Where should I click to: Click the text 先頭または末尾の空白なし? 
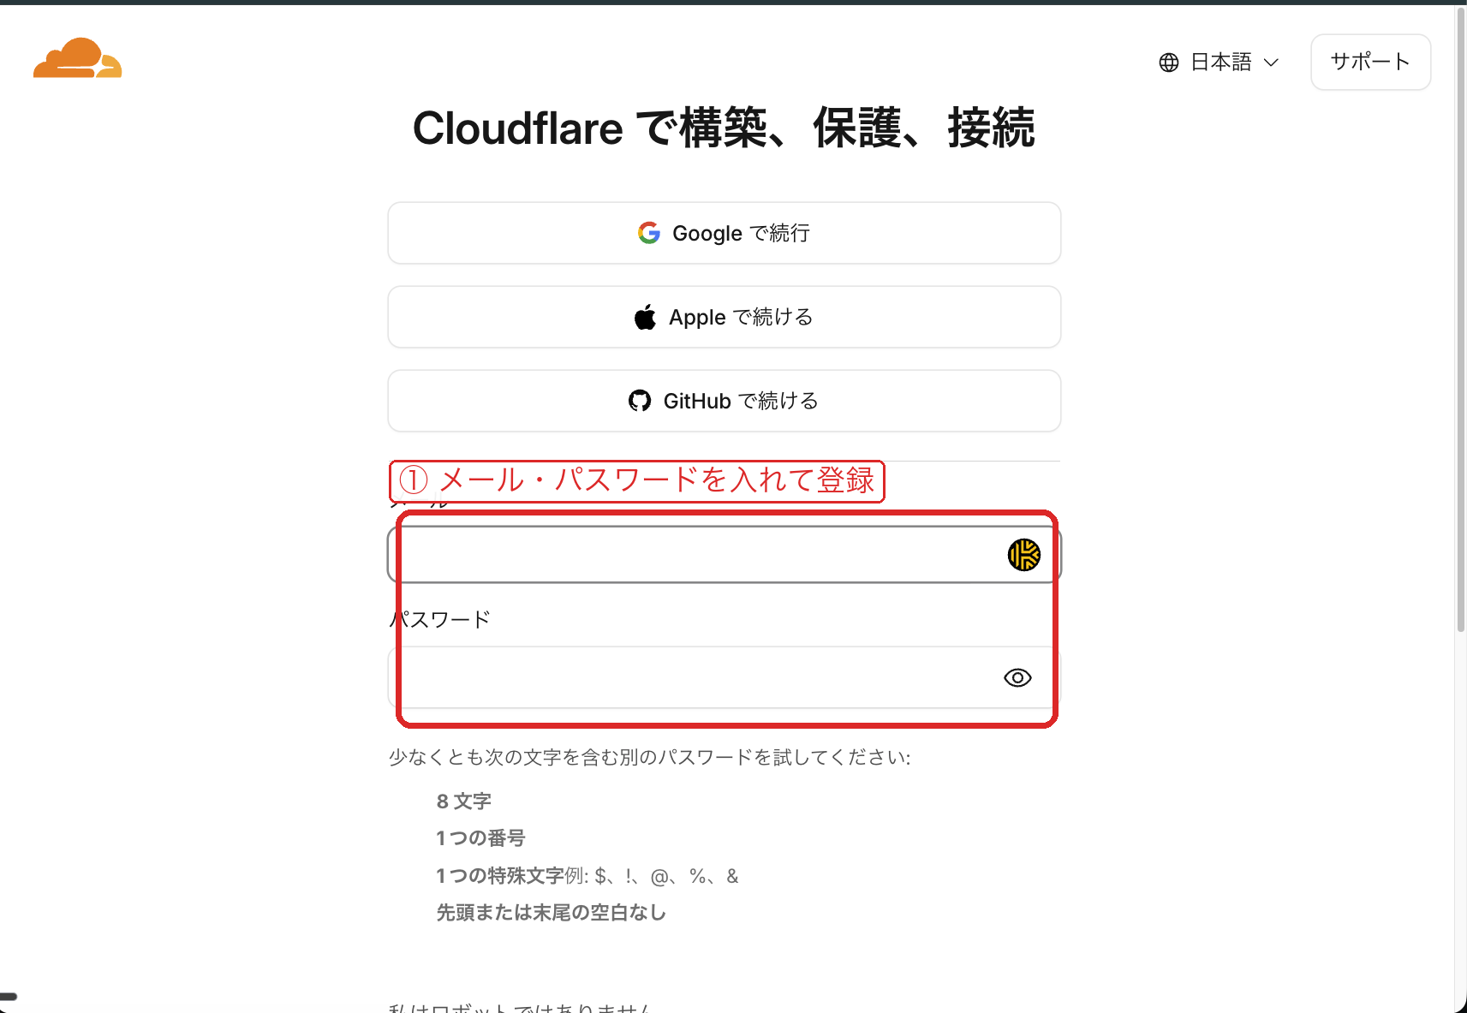(551, 913)
